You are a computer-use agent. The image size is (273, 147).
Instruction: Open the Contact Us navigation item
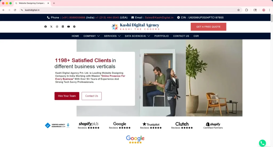coord(181,36)
